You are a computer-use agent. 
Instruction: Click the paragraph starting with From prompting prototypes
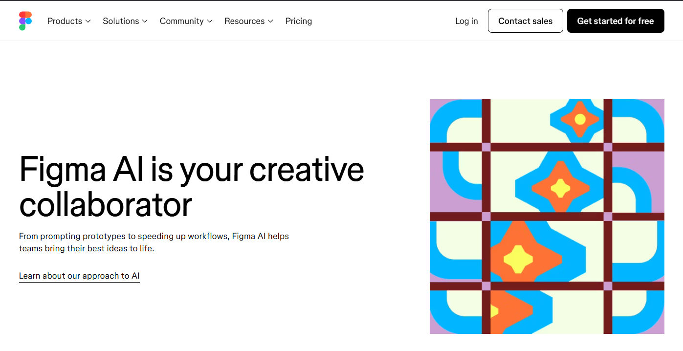[154, 242]
